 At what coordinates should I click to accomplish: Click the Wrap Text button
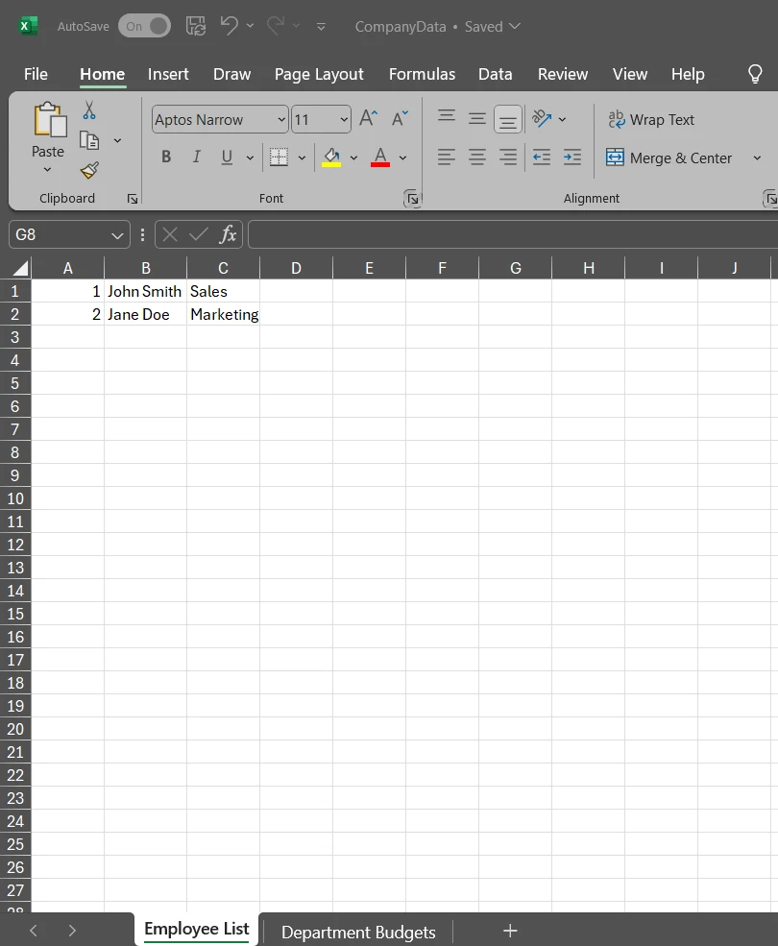point(651,120)
